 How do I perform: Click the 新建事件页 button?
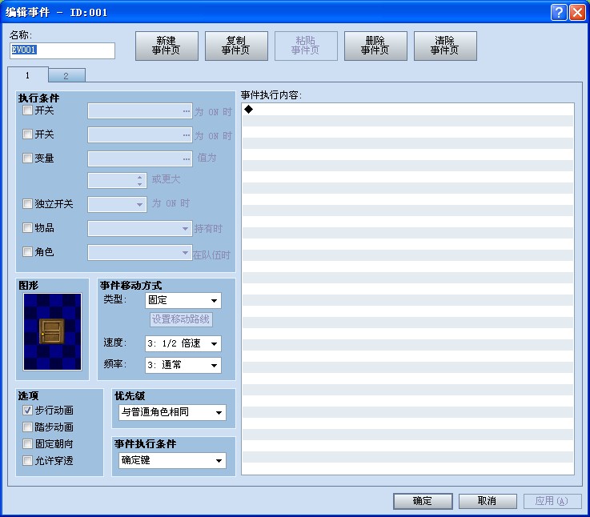(x=167, y=46)
